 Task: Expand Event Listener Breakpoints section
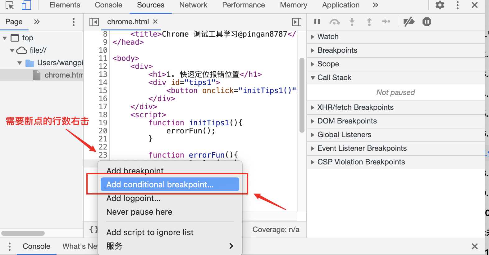[x=395, y=148]
